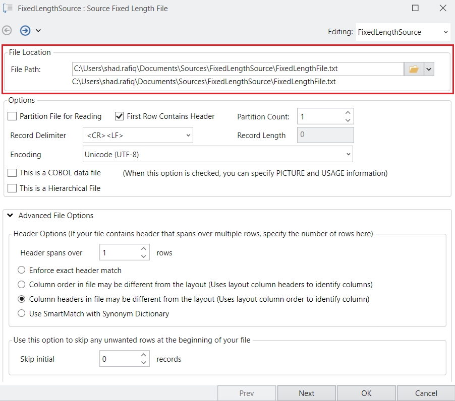Image resolution: width=455 pixels, height=401 pixels.
Task: Collapse the Advanced File Options section
Action: click(10, 216)
